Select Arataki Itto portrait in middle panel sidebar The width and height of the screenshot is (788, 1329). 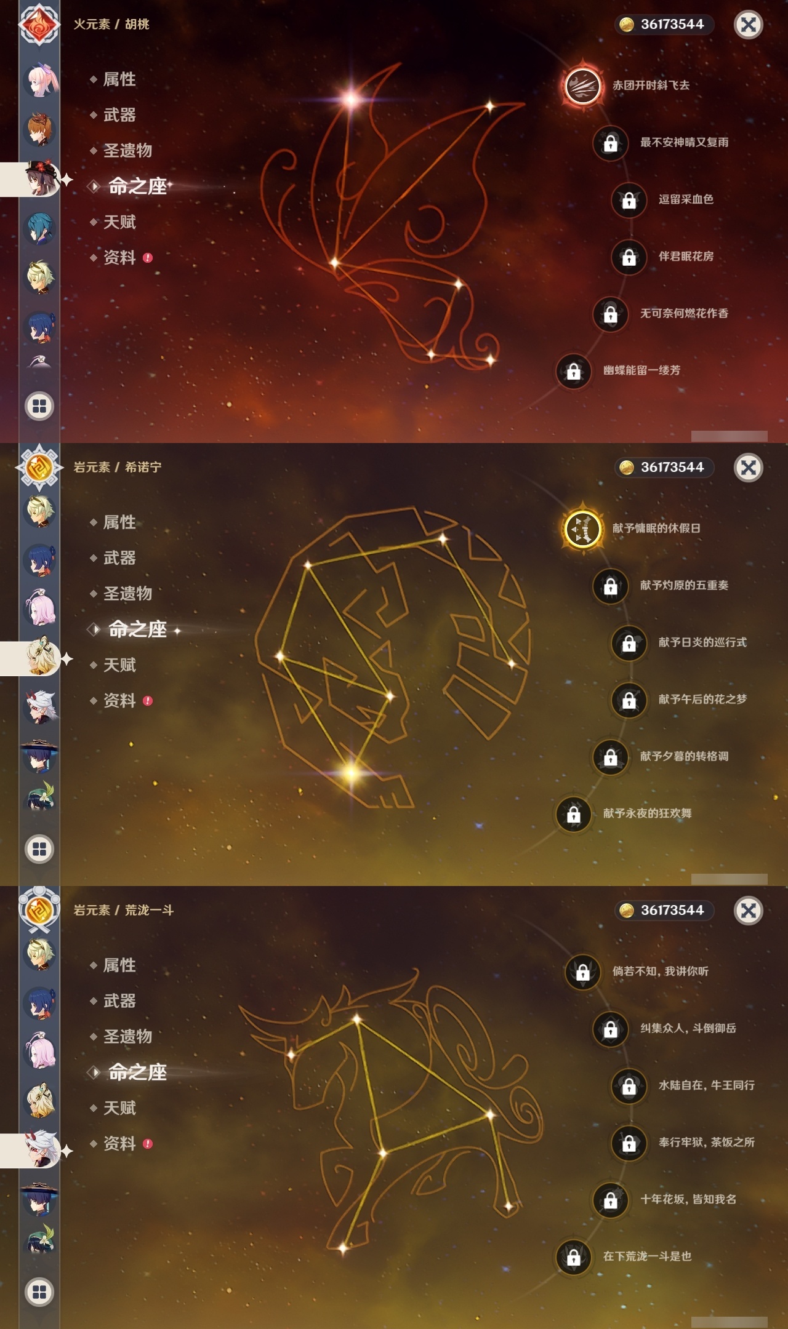[x=41, y=708]
